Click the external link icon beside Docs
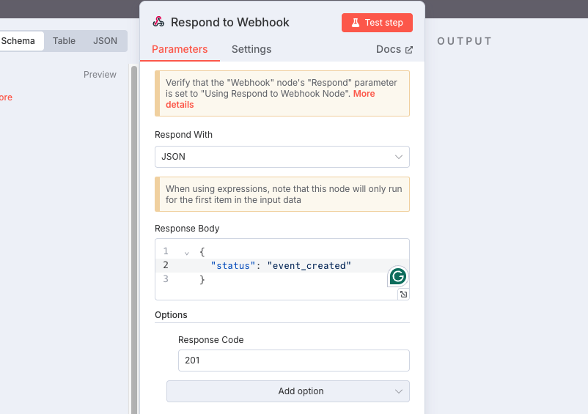 [x=409, y=50]
